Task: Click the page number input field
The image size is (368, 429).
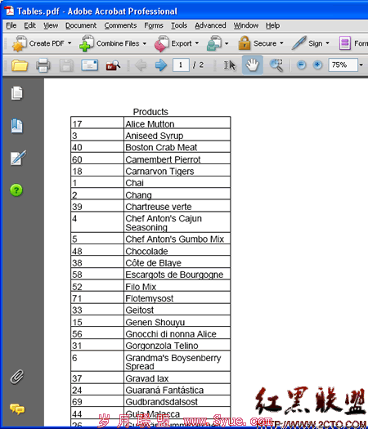Action: (181, 65)
